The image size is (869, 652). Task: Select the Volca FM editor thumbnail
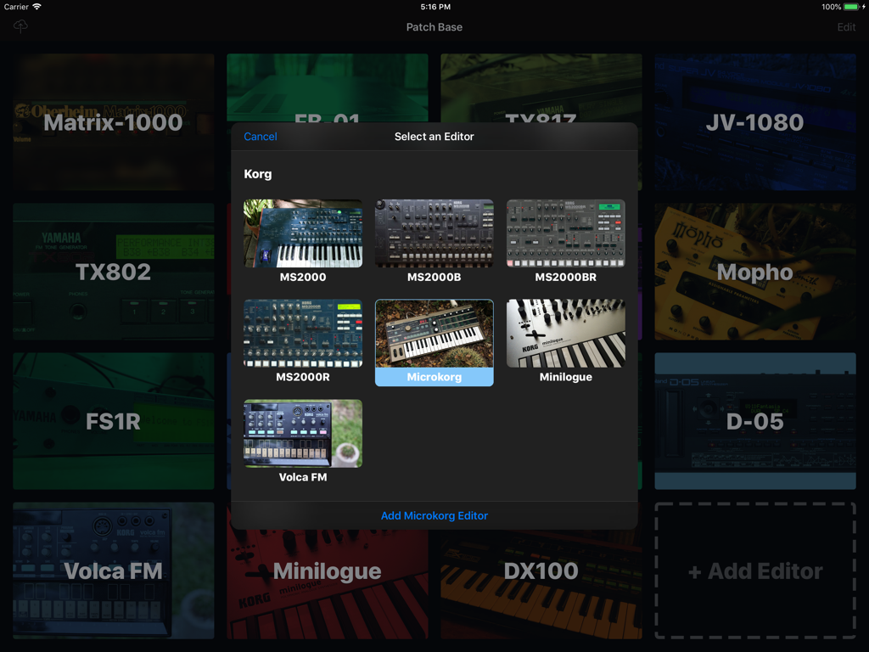302,433
